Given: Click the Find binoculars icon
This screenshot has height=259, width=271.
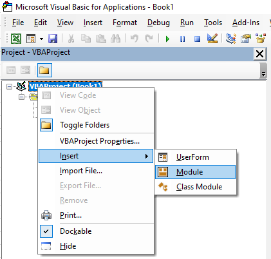Looking at the screenshot, I should pos(115,39).
